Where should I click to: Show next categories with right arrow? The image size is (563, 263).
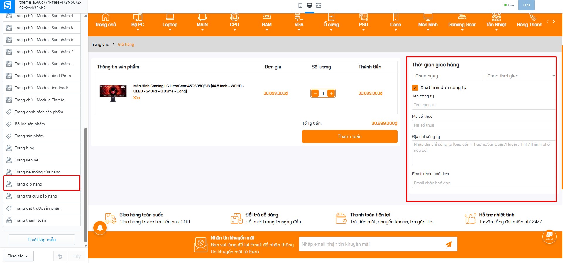tap(554, 22)
